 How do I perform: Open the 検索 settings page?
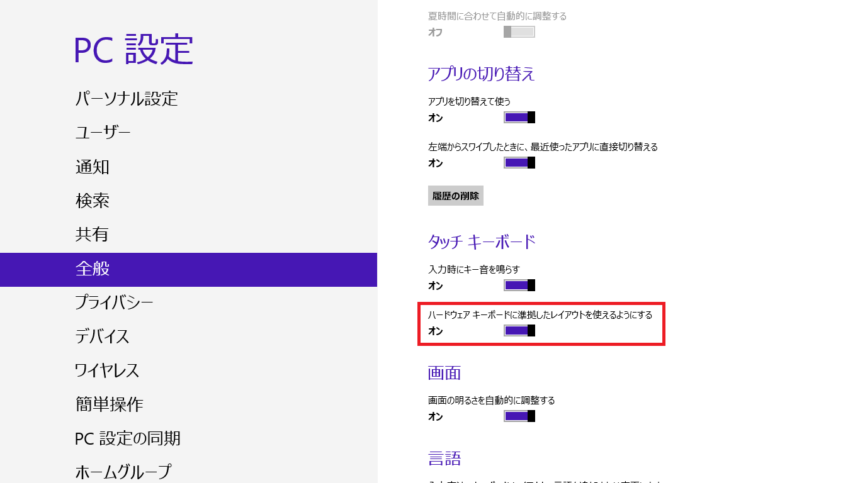pos(93,201)
